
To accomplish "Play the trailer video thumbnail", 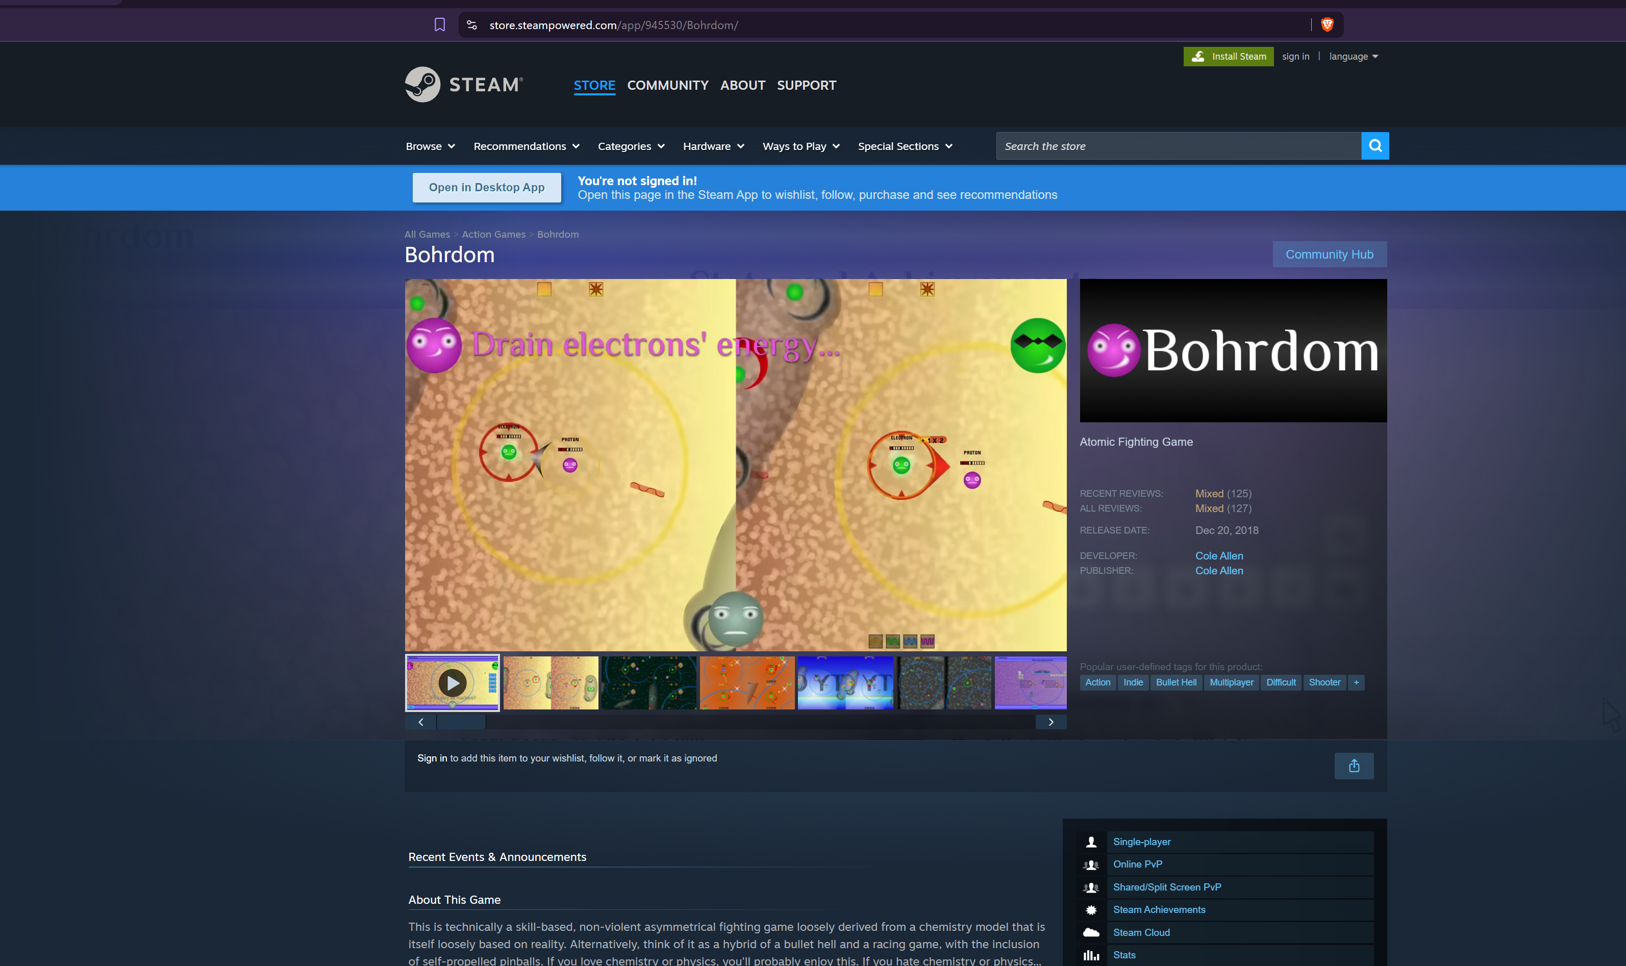I will pos(453,682).
